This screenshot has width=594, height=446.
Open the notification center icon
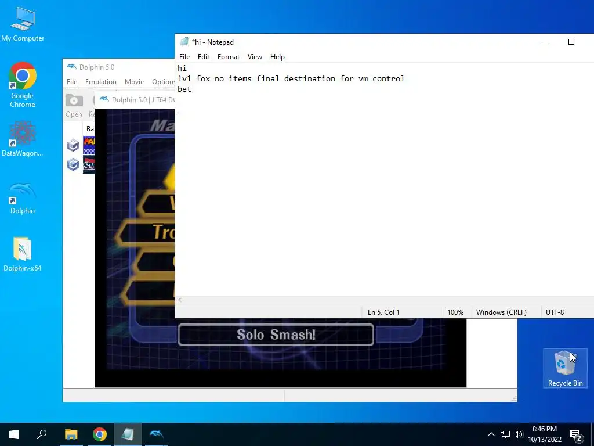point(576,435)
